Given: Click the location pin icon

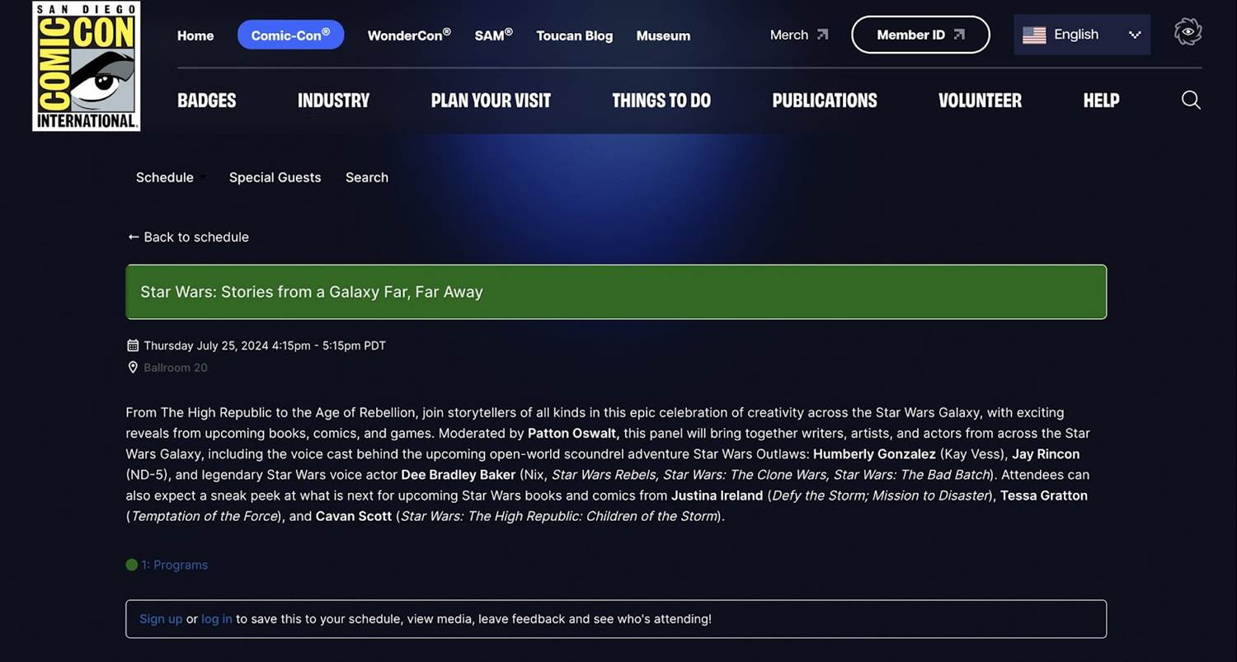Looking at the screenshot, I should point(133,368).
